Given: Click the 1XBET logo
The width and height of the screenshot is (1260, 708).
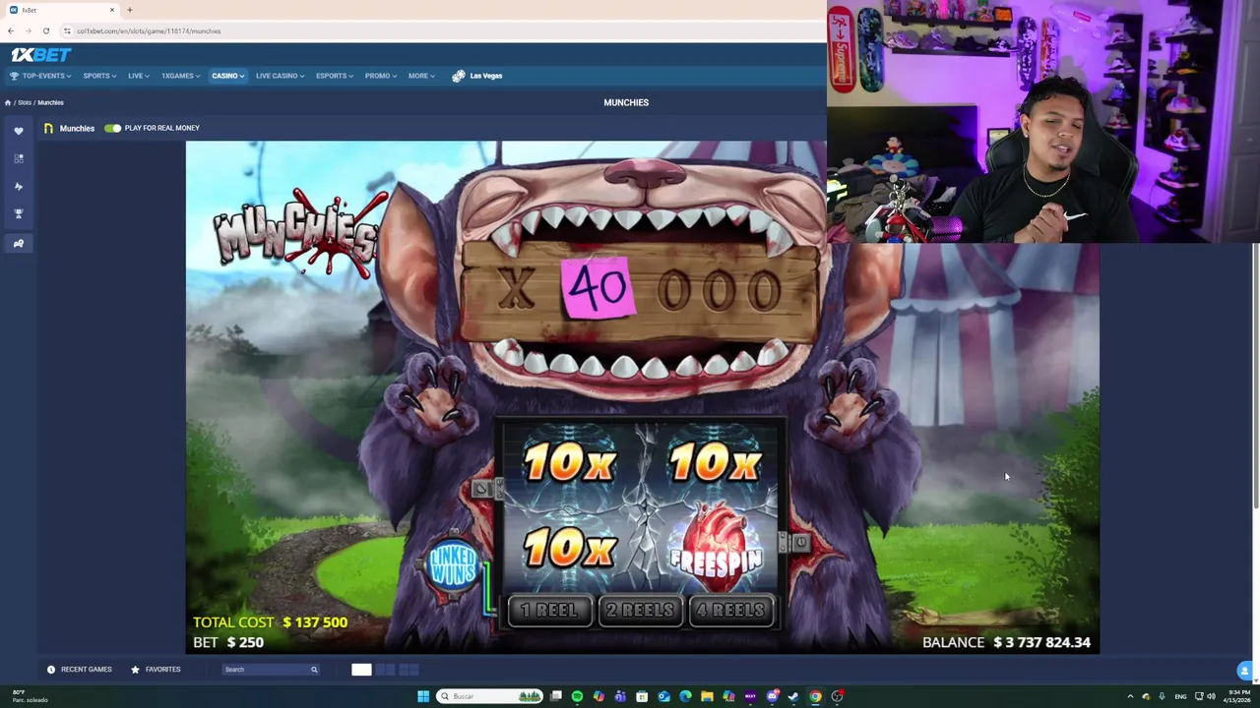Looking at the screenshot, I should pos(40,55).
